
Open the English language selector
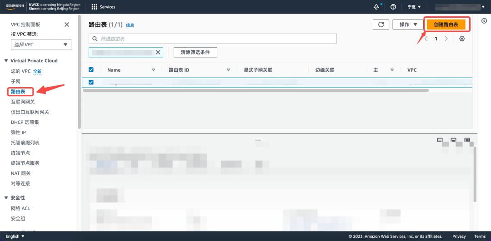15,236
